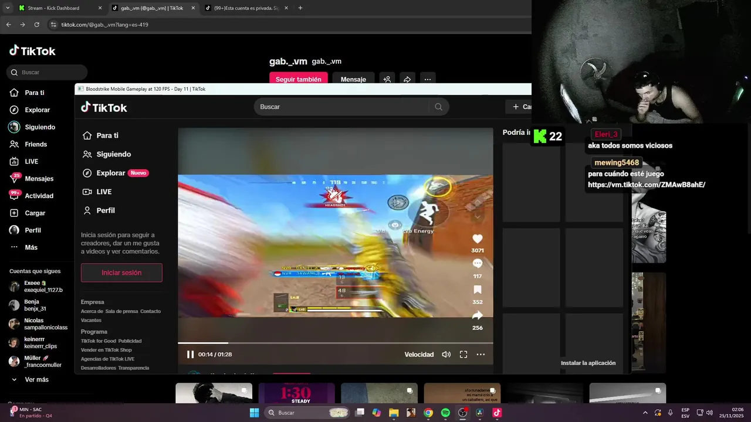
Task: Switch to Esta cuenta es privada tab
Action: coord(245,8)
